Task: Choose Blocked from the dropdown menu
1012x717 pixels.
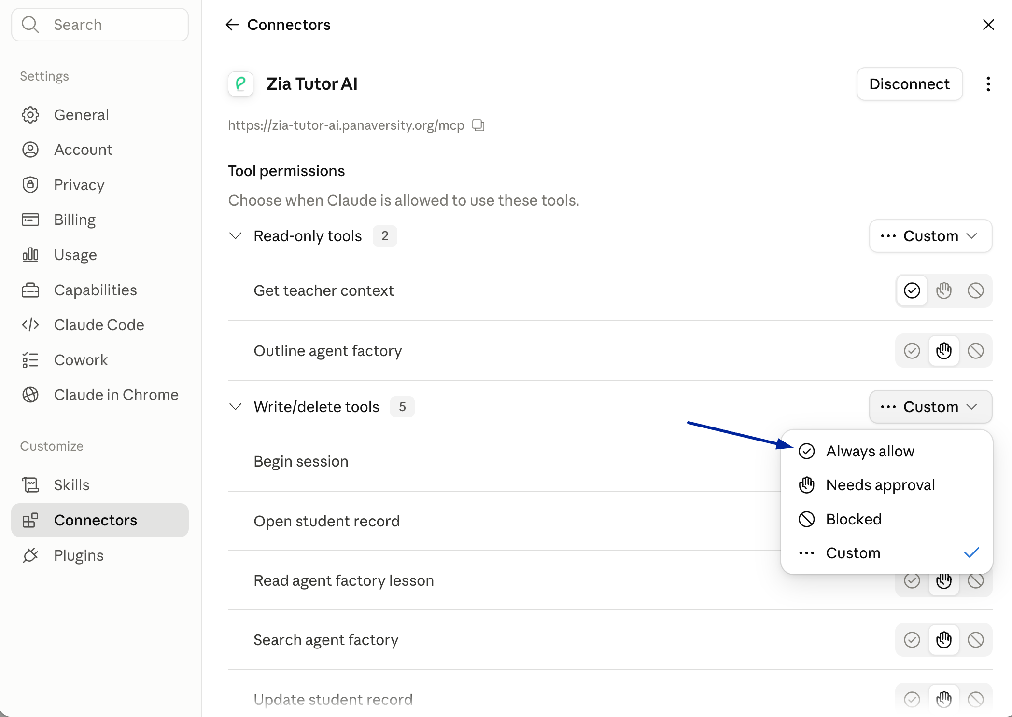Action: coord(886,519)
